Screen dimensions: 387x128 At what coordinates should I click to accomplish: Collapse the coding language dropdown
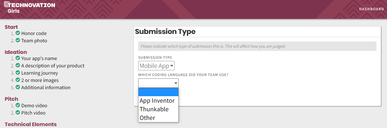tap(158, 83)
